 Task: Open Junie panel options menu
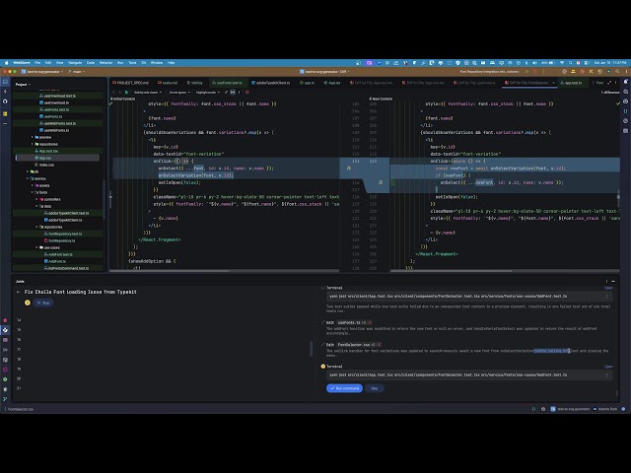click(x=607, y=281)
